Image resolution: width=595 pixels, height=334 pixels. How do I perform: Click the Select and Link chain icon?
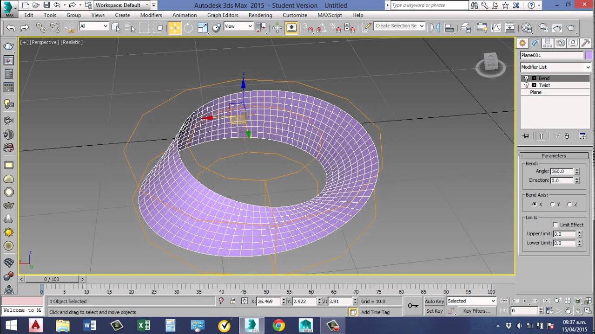[41, 28]
